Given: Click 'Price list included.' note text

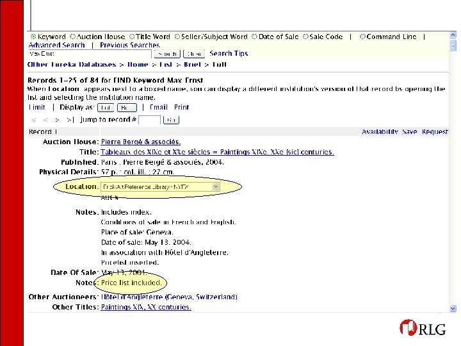Looking at the screenshot, I should point(131,283).
